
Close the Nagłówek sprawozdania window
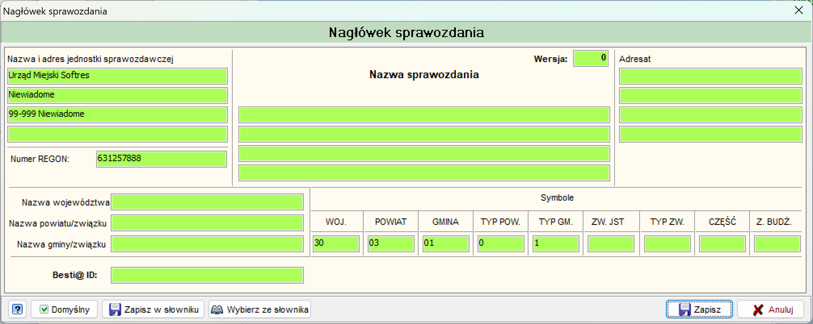pyautogui.click(x=798, y=10)
